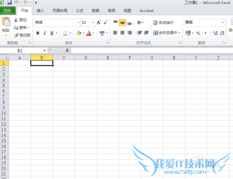The height and width of the screenshot is (179, 233).
Task: Click the Name Box showing B1
Action: tap(21, 50)
